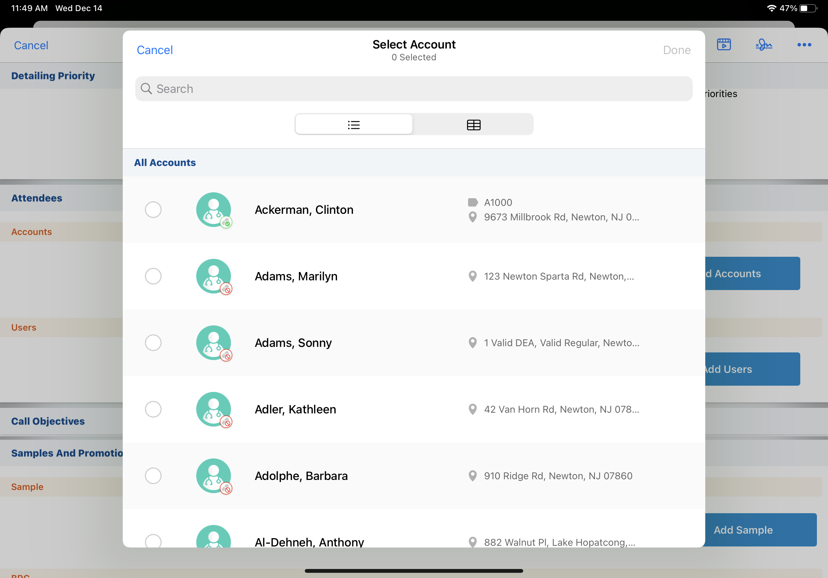Viewport: 828px width, 578px height.
Task: Tap the account ID tag icon beside A1000
Action: [x=473, y=202]
